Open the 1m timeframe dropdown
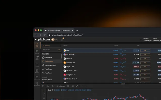 click(48, 86)
